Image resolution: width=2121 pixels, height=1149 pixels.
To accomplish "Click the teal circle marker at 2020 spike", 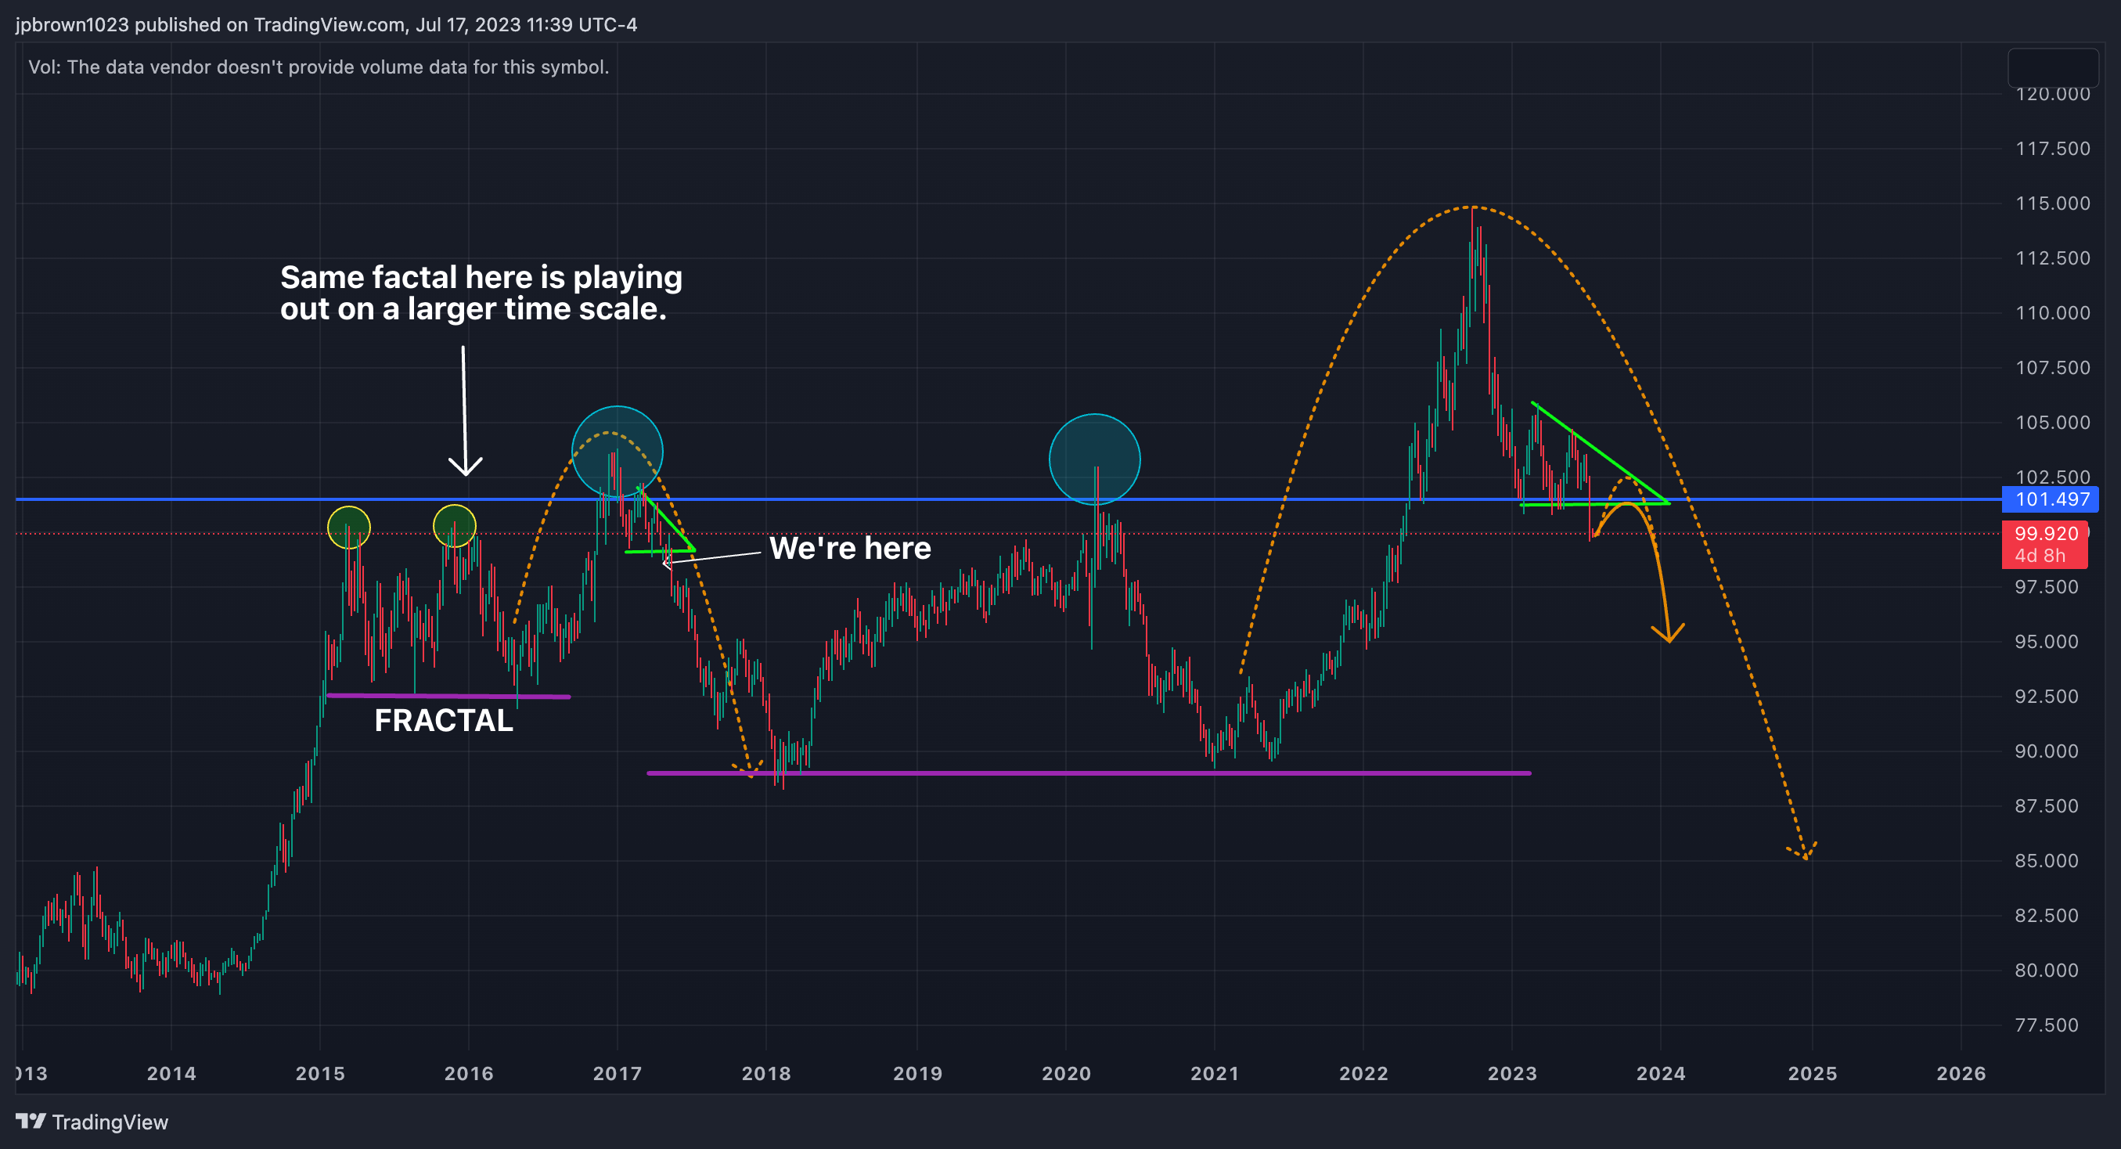I will (x=1095, y=459).
